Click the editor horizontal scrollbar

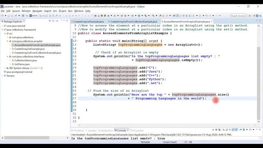click(x=167, y=125)
